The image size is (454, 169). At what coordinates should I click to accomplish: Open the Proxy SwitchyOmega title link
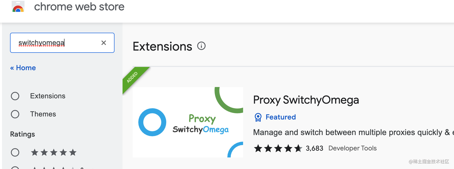[x=306, y=100]
